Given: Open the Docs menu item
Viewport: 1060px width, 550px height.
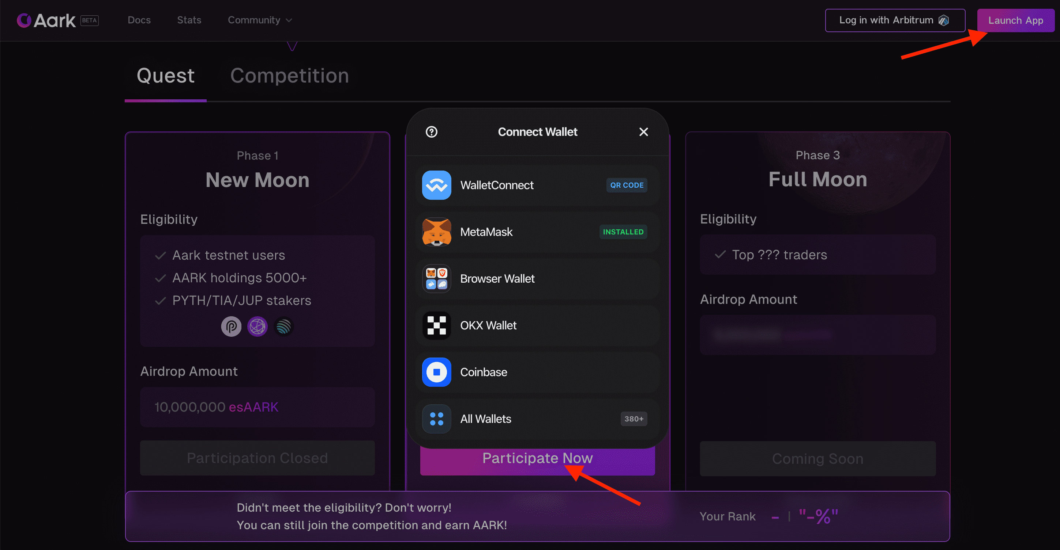Looking at the screenshot, I should click(139, 20).
